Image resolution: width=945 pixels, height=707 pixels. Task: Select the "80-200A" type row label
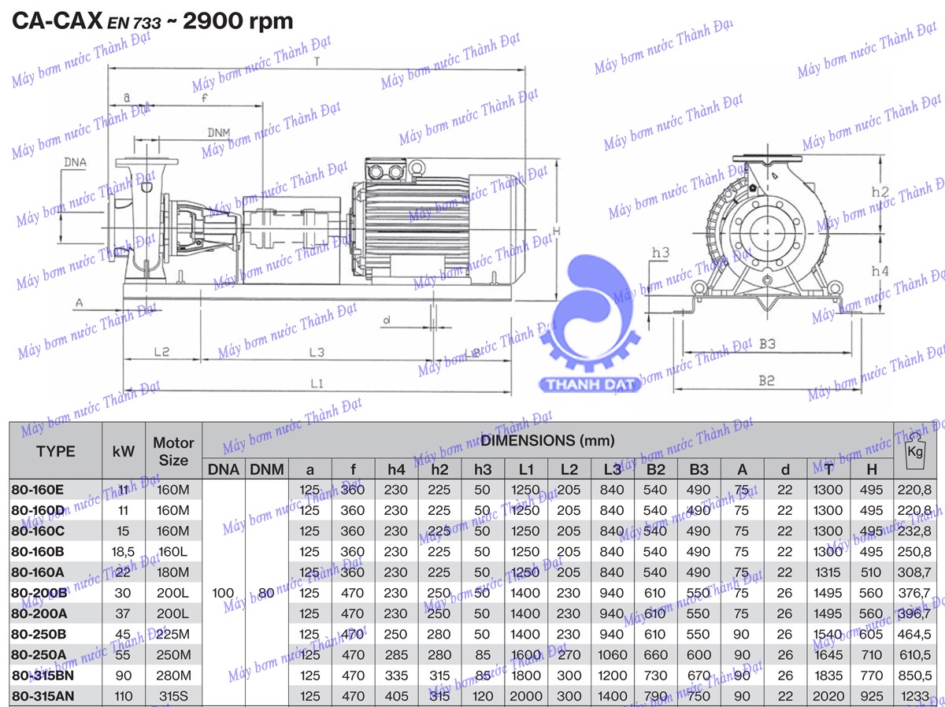(x=39, y=613)
